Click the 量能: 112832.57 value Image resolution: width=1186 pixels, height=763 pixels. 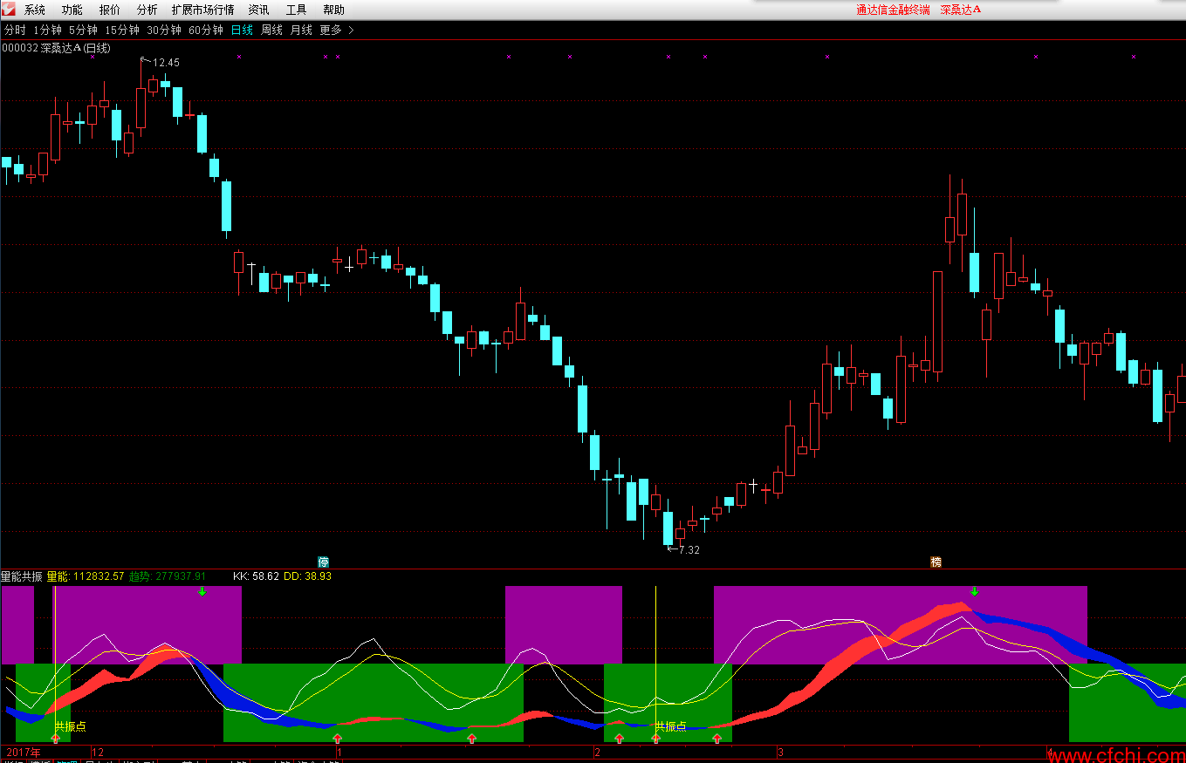[86, 576]
